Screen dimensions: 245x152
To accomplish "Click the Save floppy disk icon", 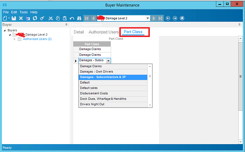I will [14, 19].
